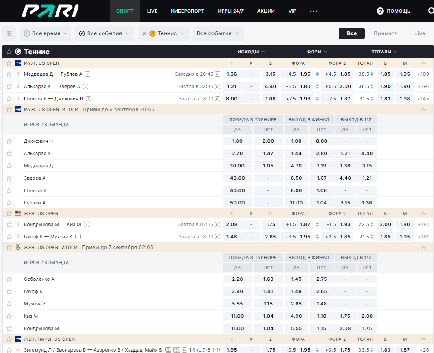434x353 pixels.
Task: Open info icon for Шелтон Б — Джокович Н
Action: click(x=89, y=99)
